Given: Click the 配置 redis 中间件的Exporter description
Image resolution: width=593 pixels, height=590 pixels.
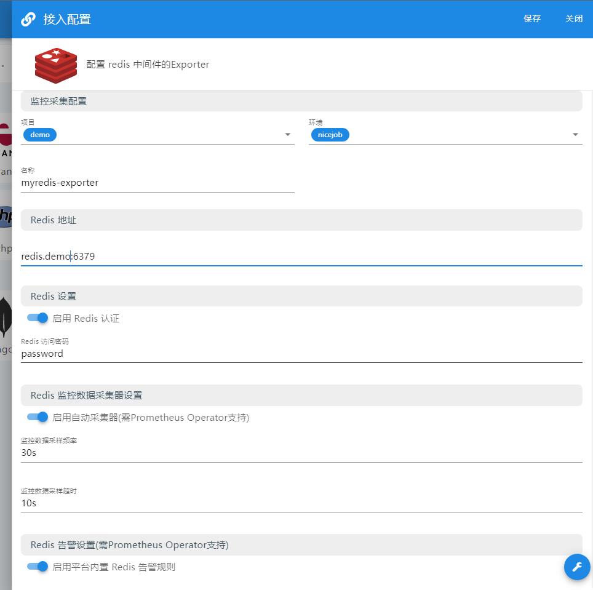Looking at the screenshot, I should coord(148,65).
